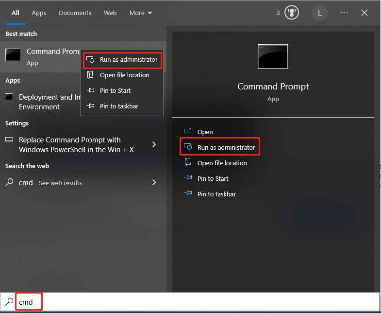The height and width of the screenshot is (313, 381).
Task: Click Pin to Start in preview pane
Action: pyautogui.click(x=213, y=179)
